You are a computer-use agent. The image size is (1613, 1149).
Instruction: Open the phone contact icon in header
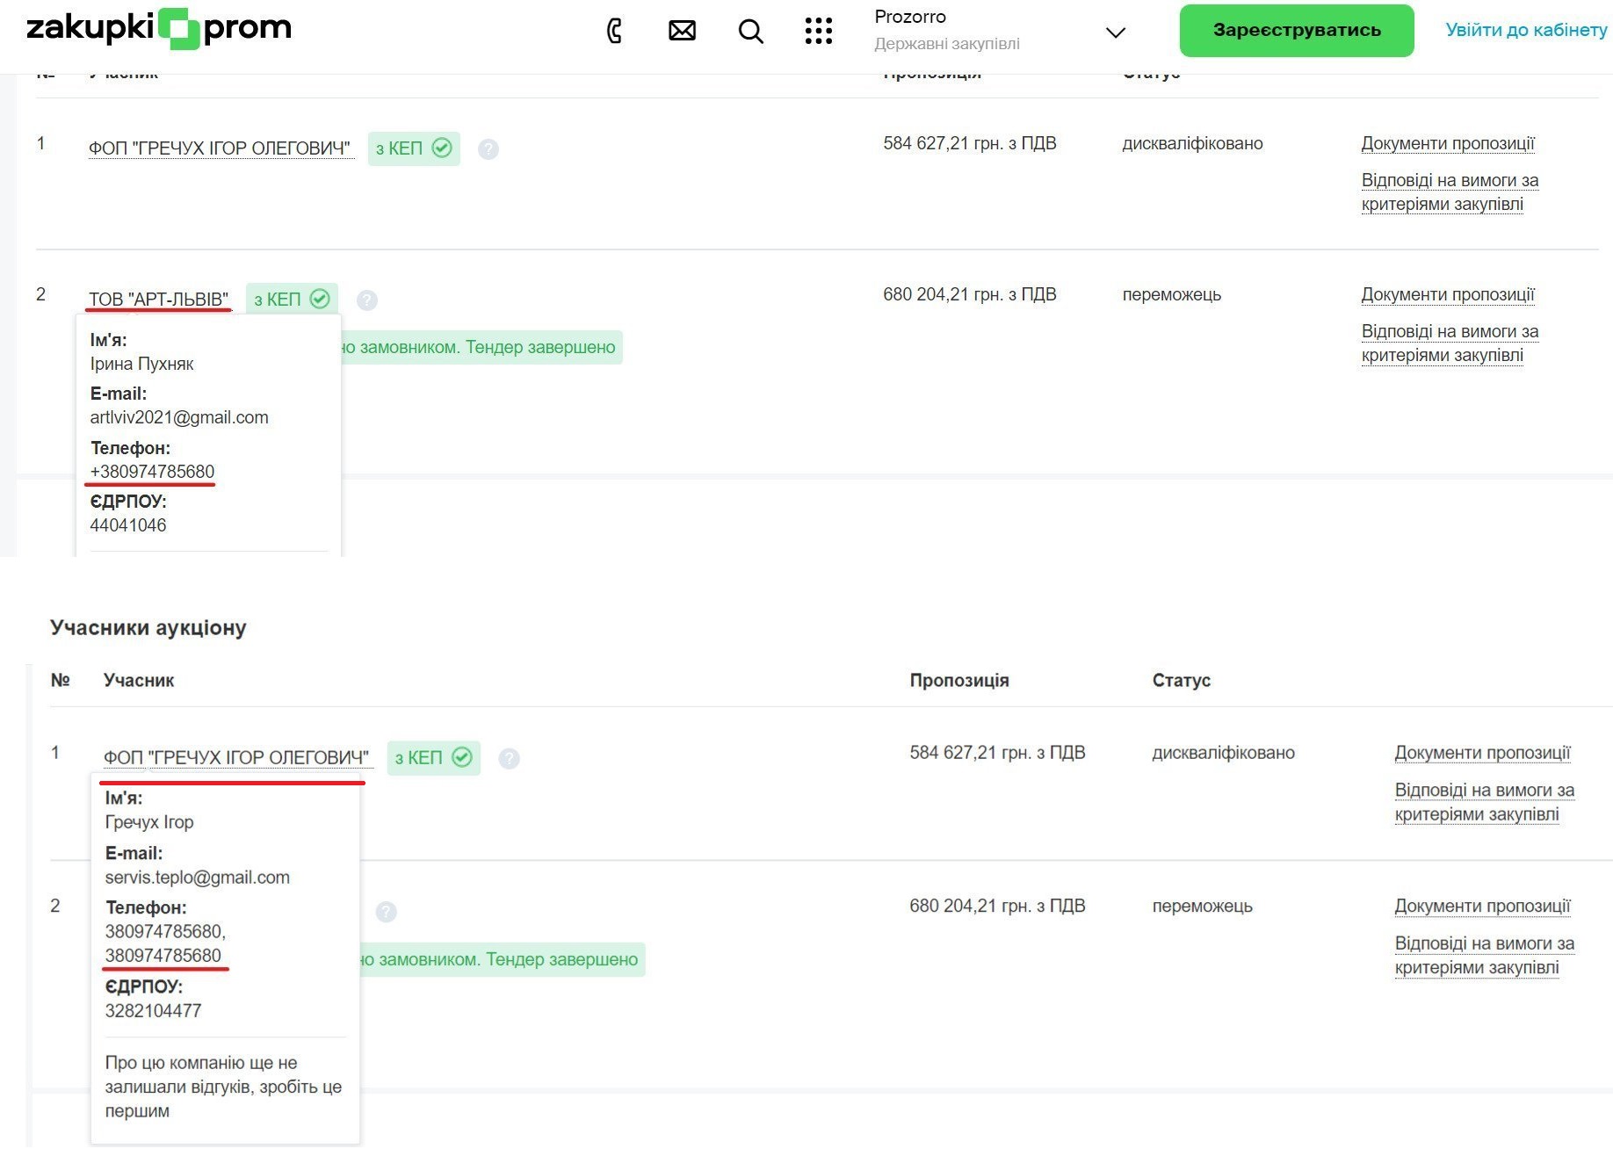614,32
